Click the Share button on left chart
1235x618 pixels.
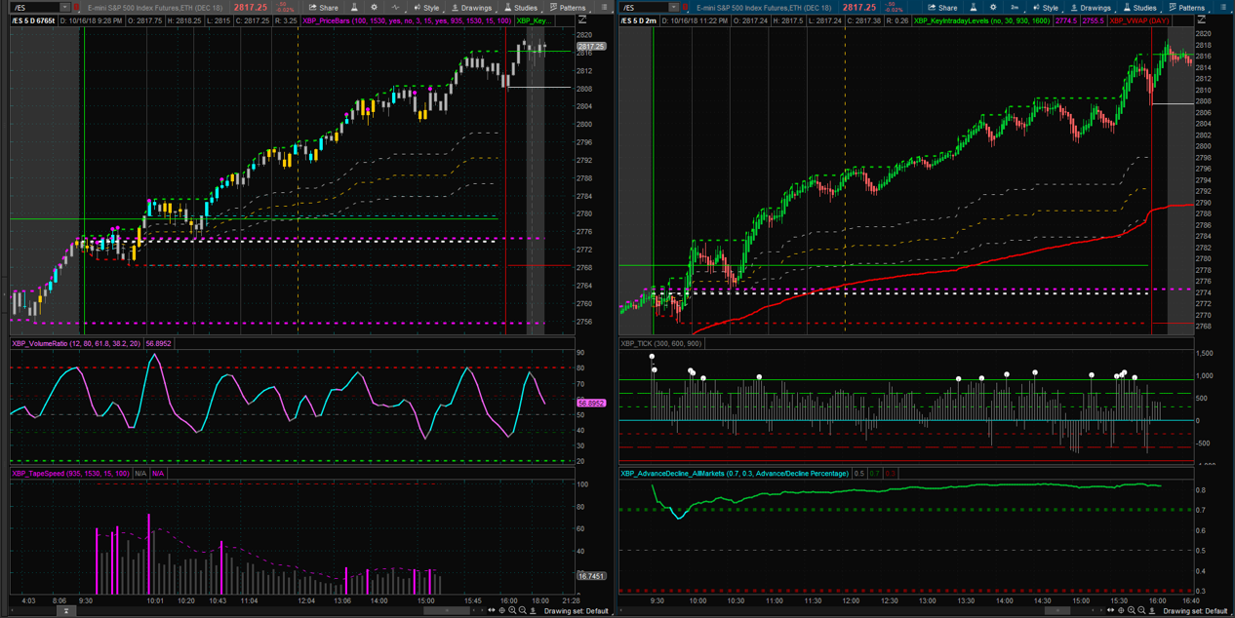tap(324, 8)
